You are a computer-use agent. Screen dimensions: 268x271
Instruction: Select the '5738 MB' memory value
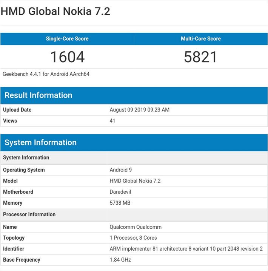coord(120,203)
